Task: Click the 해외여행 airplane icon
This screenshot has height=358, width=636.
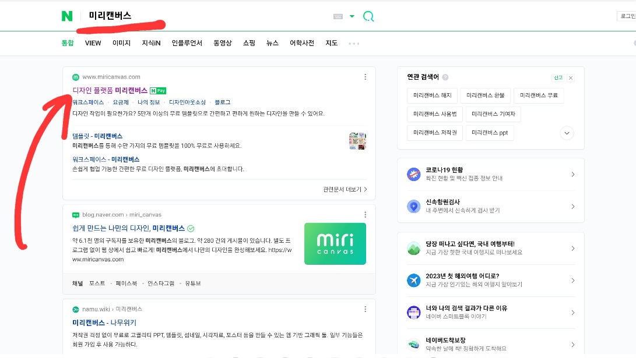Action: [414, 280]
